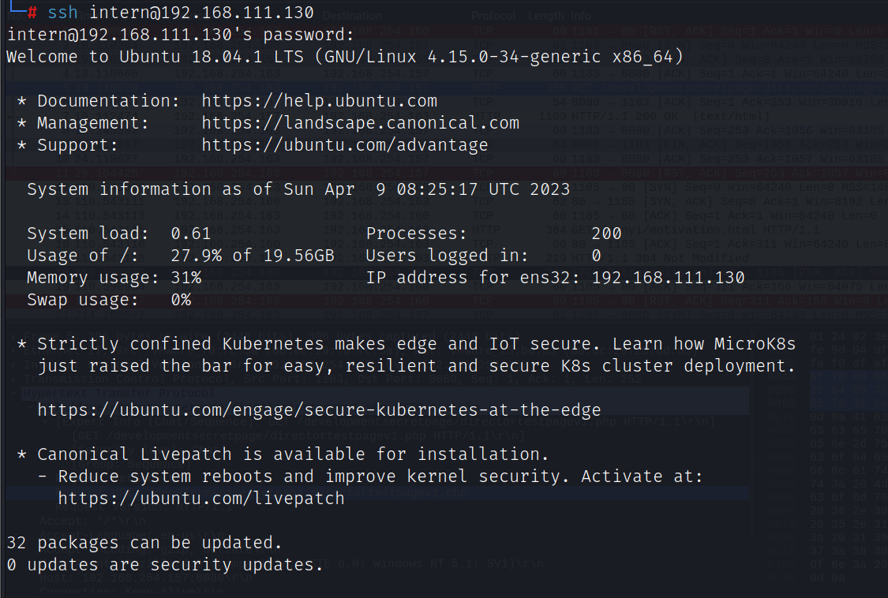Open the ubuntu.com/livepatch link

click(x=200, y=499)
